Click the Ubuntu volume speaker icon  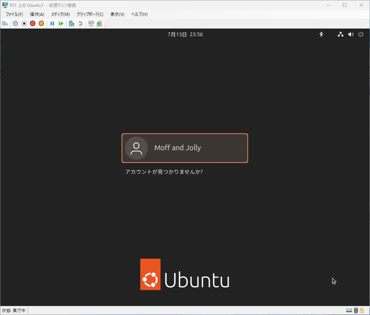pos(351,35)
